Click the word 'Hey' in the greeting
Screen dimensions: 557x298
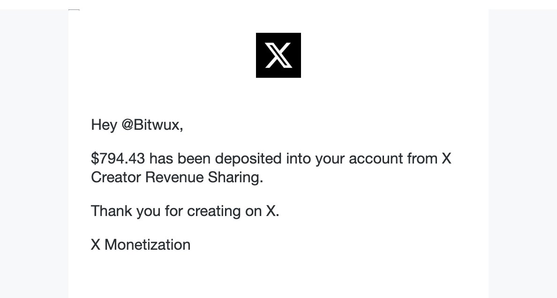104,125
